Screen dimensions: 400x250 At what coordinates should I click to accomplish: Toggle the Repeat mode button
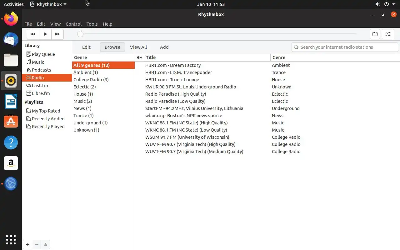(375, 34)
